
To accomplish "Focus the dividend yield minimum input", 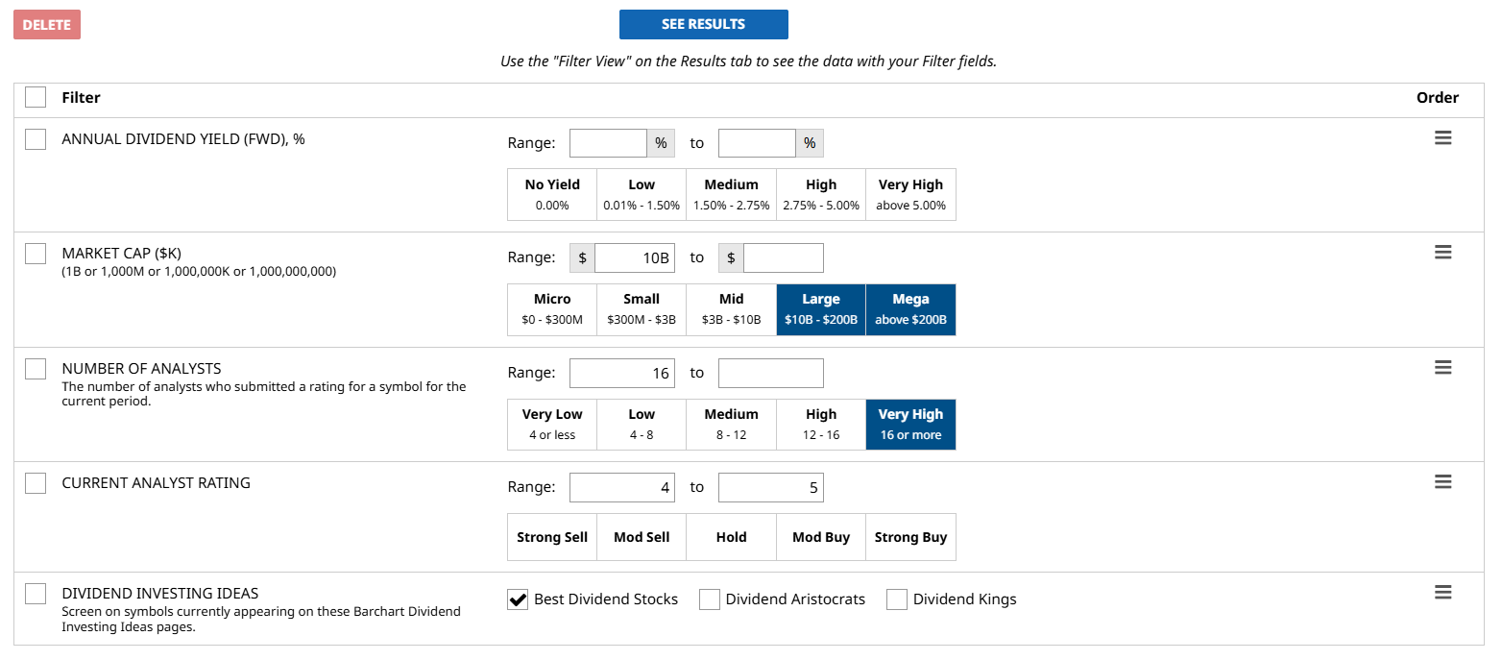I will point(608,143).
